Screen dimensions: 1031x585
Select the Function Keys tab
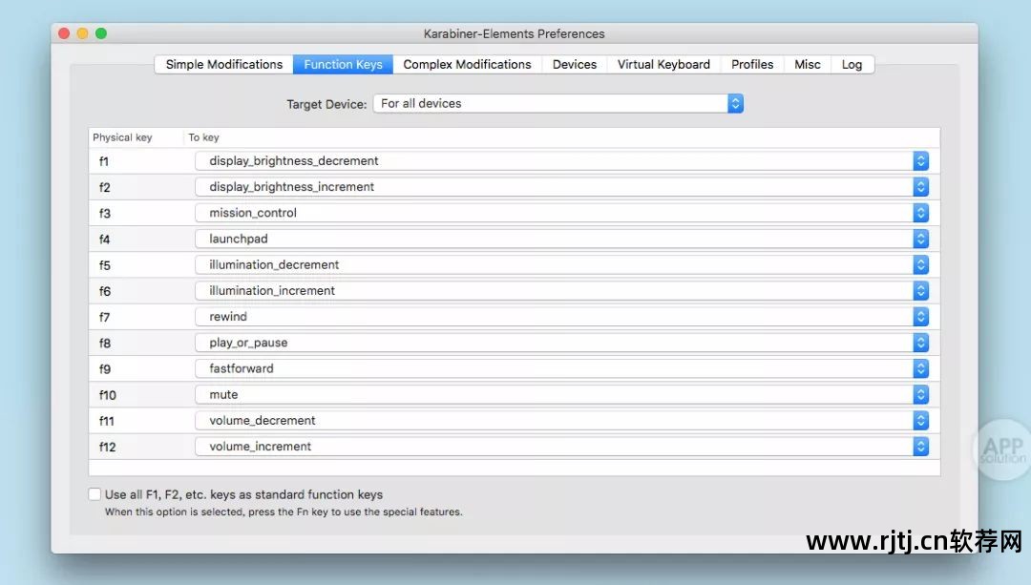tap(344, 64)
